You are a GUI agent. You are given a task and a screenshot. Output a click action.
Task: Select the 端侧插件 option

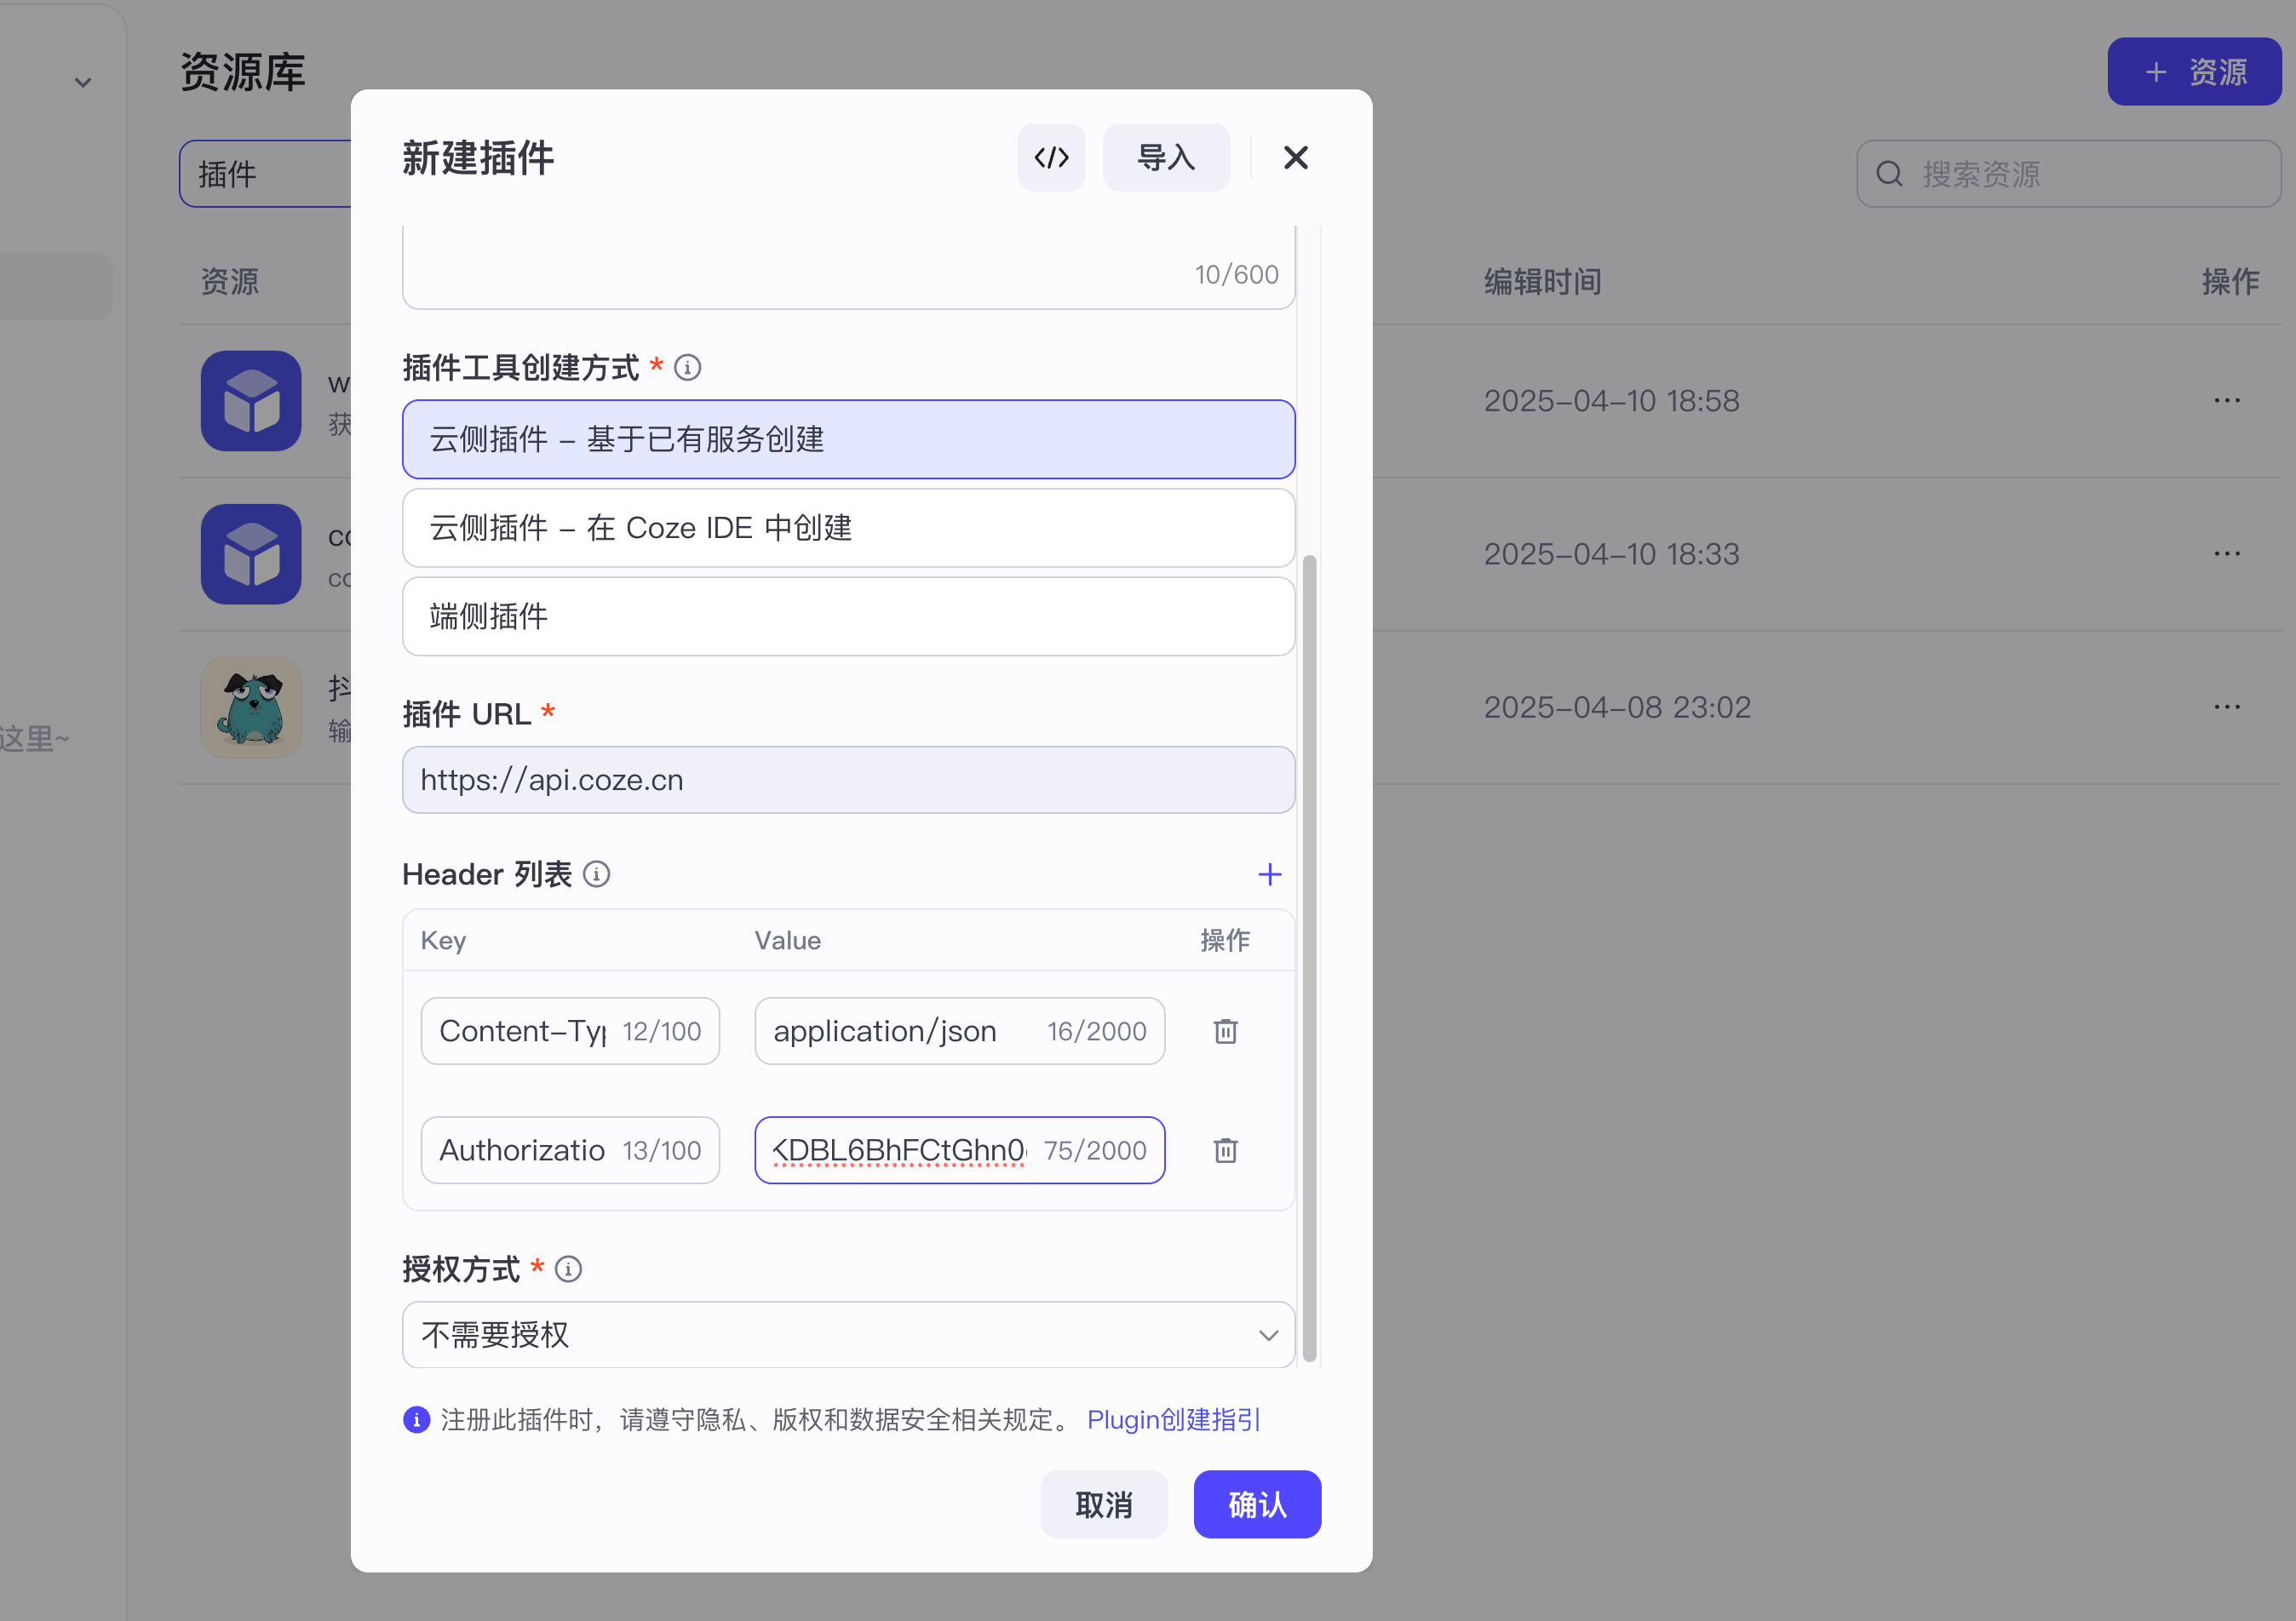848,616
